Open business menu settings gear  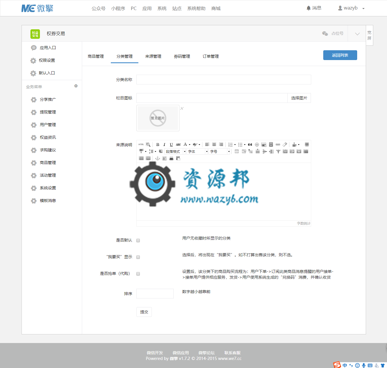pos(76,86)
